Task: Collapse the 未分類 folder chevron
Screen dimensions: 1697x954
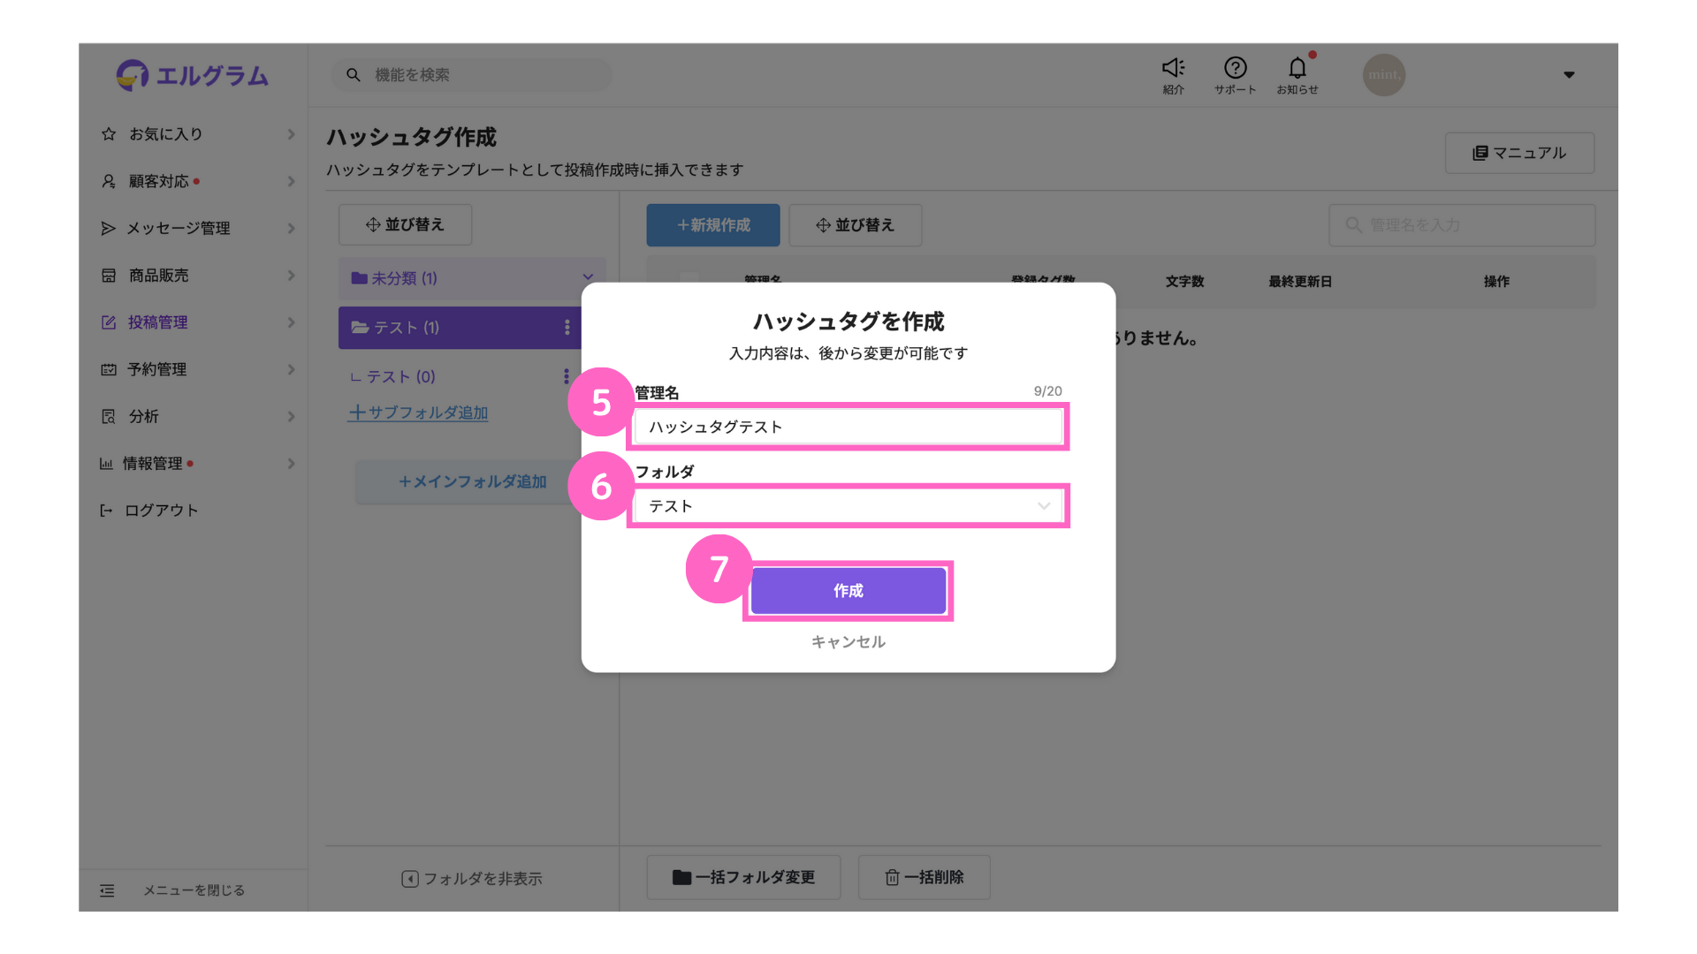Action: [x=588, y=277]
